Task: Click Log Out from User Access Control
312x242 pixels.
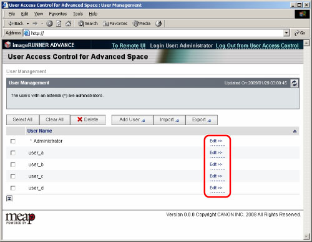Action: click(257, 46)
